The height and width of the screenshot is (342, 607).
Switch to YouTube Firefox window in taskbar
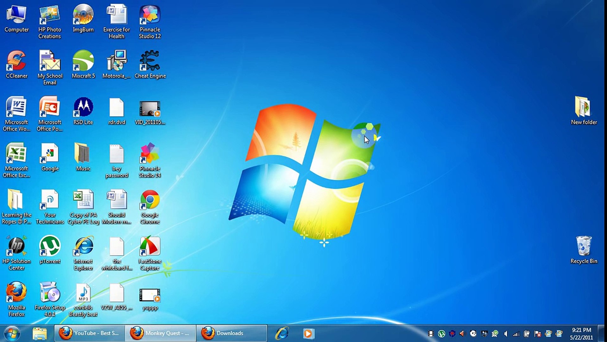pyautogui.click(x=90, y=333)
